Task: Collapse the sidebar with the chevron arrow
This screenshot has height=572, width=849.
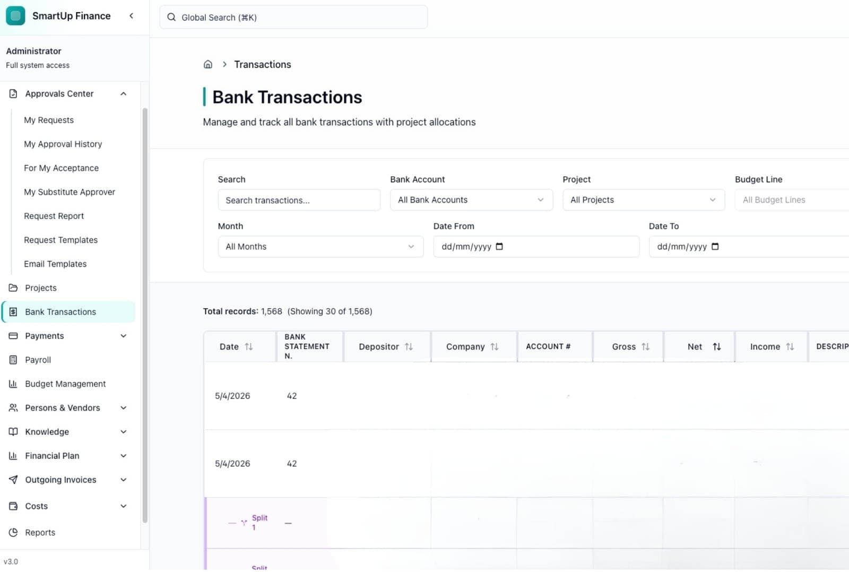Action: click(x=131, y=16)
